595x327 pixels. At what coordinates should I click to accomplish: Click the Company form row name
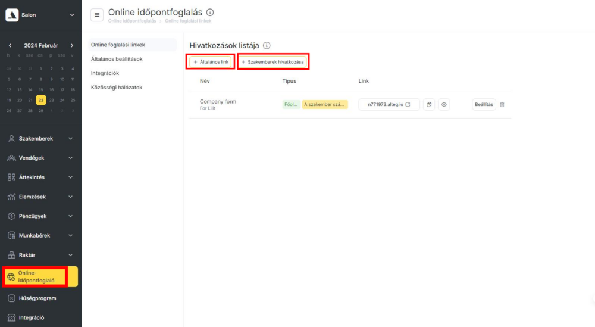(218, 101)
